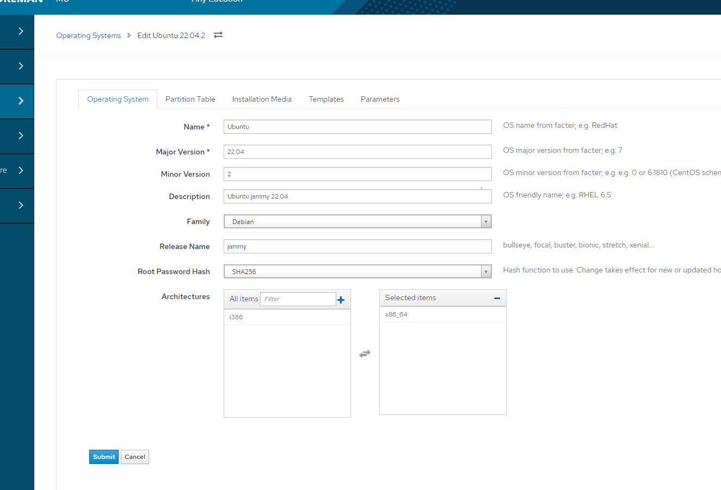Viewport: 721px width, 490px height.
Task: Click the Submit button
Action: click(x=104, y=457)
